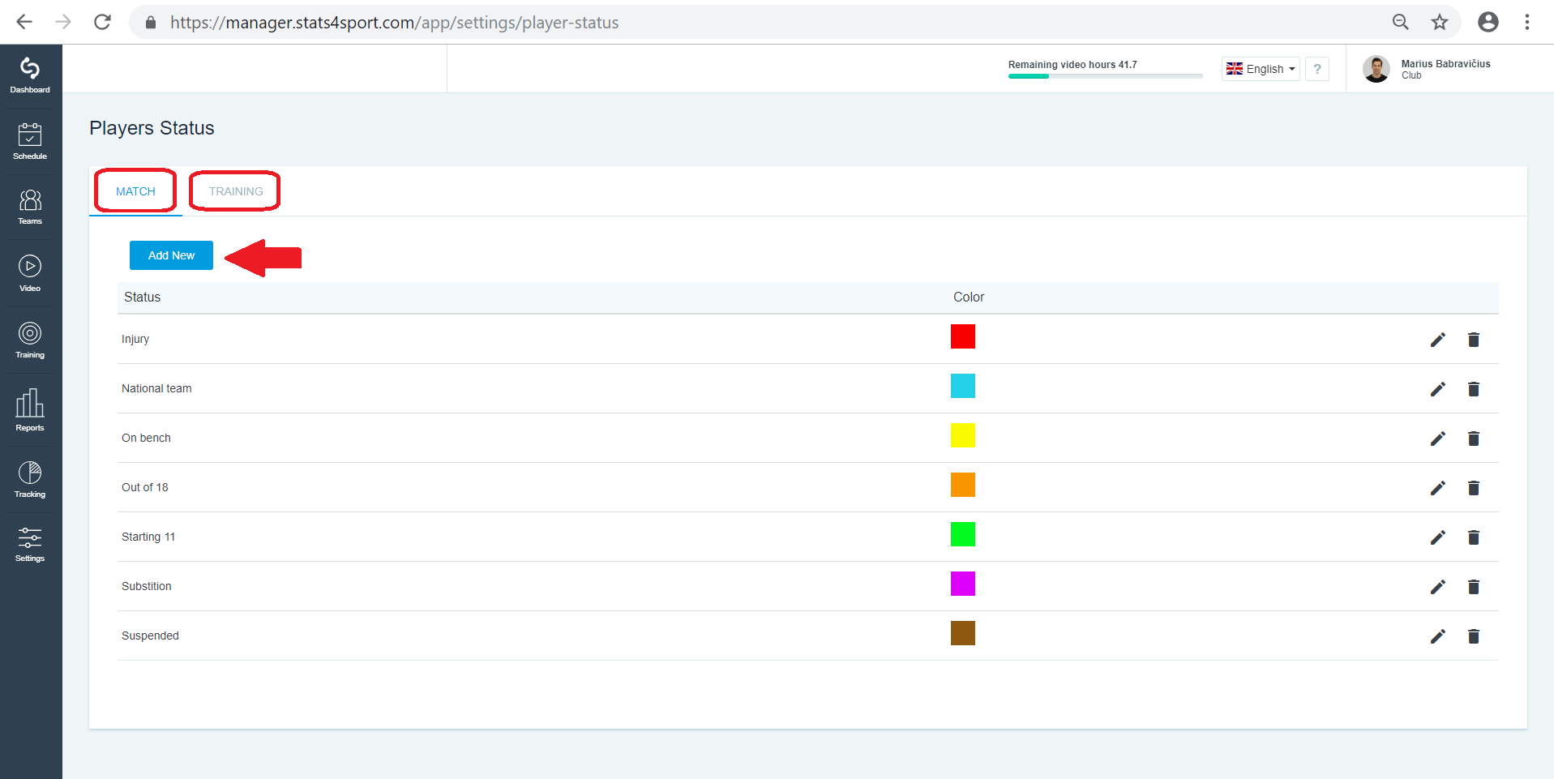The height and width of the screenshot is (779, 1554).
Task: Click the pencil icon for Suspended
Action: coord(1438,636)
